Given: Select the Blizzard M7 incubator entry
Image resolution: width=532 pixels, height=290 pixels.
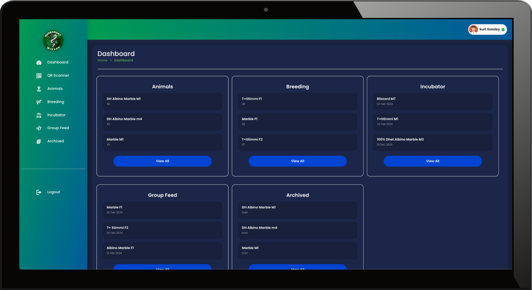Looking at the screenshot, I should tap(432, 101).
